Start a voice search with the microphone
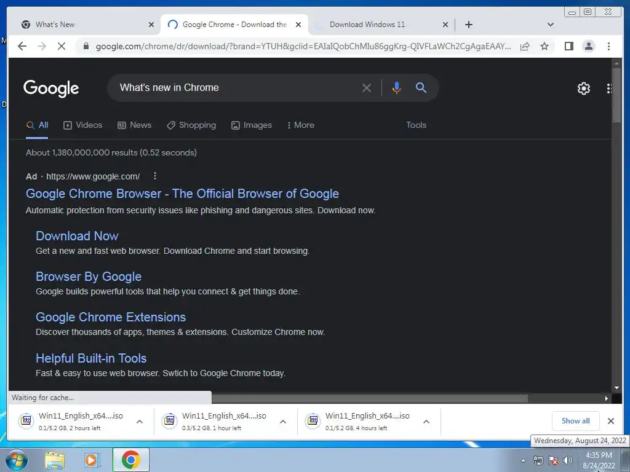The width and height of the screenshot is (630, 472). point(397,87)
